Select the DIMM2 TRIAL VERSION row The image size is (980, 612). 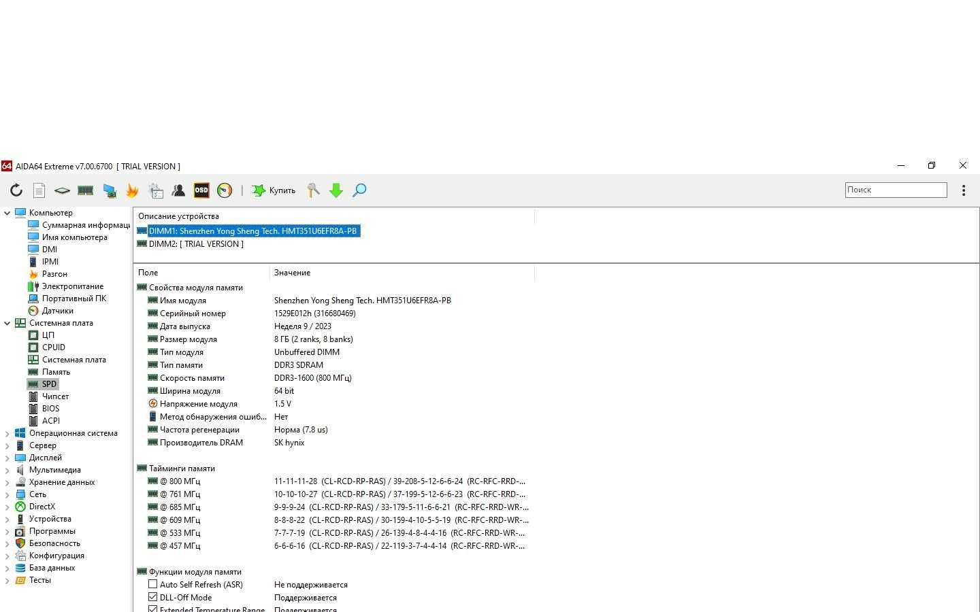[191, 244]
